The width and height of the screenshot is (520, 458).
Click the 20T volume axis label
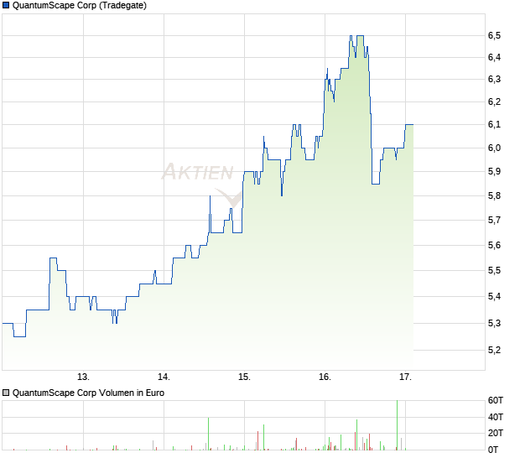(496, 433)
